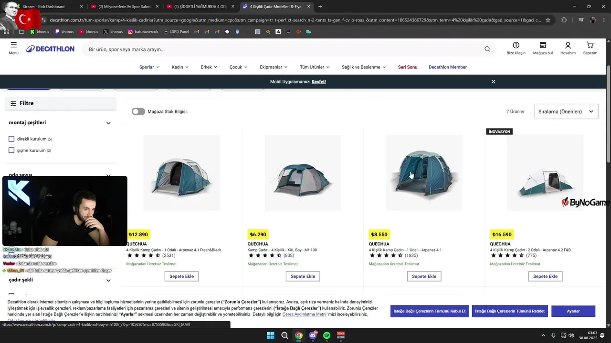
Task: Open the Sıralama (Önerilen) dropdown
Action: point(566,111)
